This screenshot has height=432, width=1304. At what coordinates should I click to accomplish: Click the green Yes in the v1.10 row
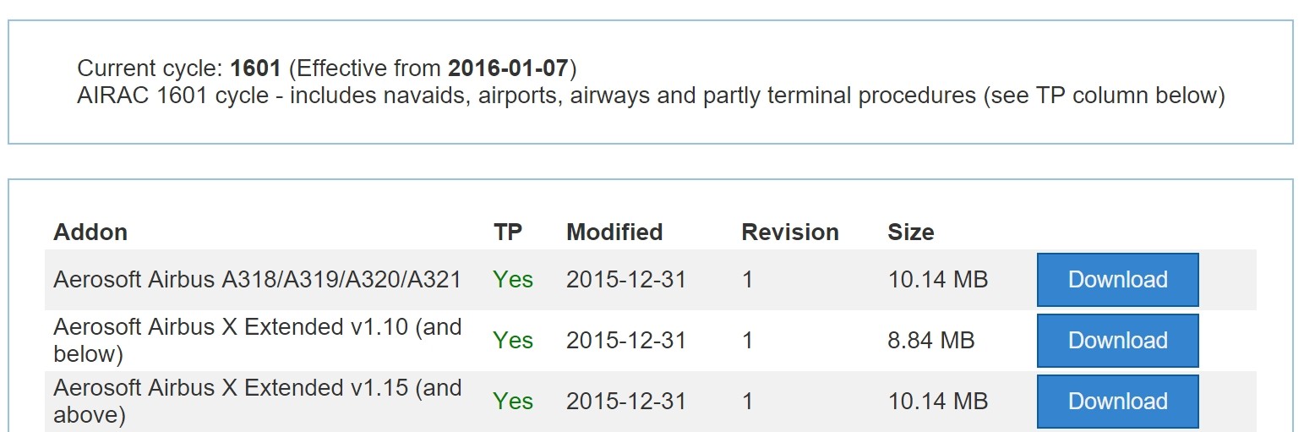(513, 341)
